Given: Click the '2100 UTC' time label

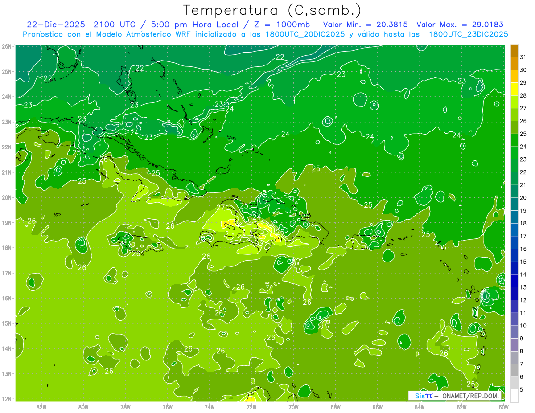Looking at the screenshot, I should click(x=114, y=25).
